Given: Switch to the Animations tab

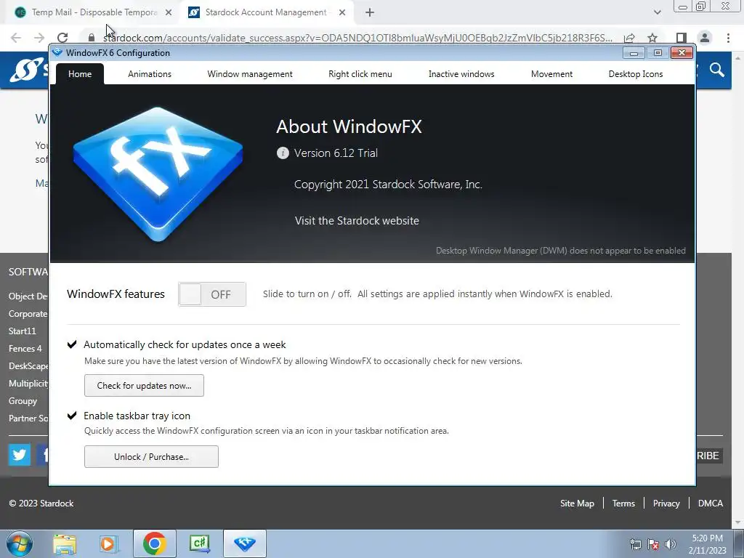Looking at the screenshot, I should (x=150, y=74).
